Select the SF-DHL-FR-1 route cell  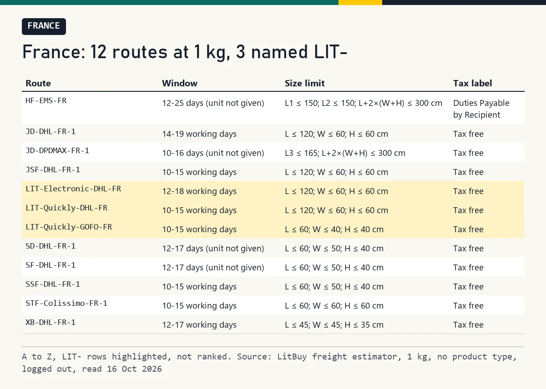point(51,265)
